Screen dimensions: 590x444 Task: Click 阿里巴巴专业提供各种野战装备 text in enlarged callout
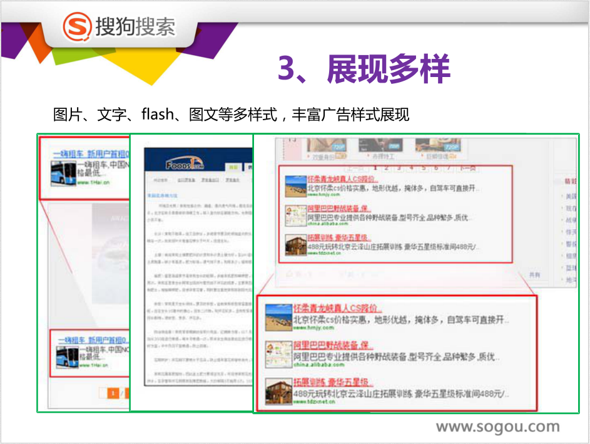(x=397, y=356)
